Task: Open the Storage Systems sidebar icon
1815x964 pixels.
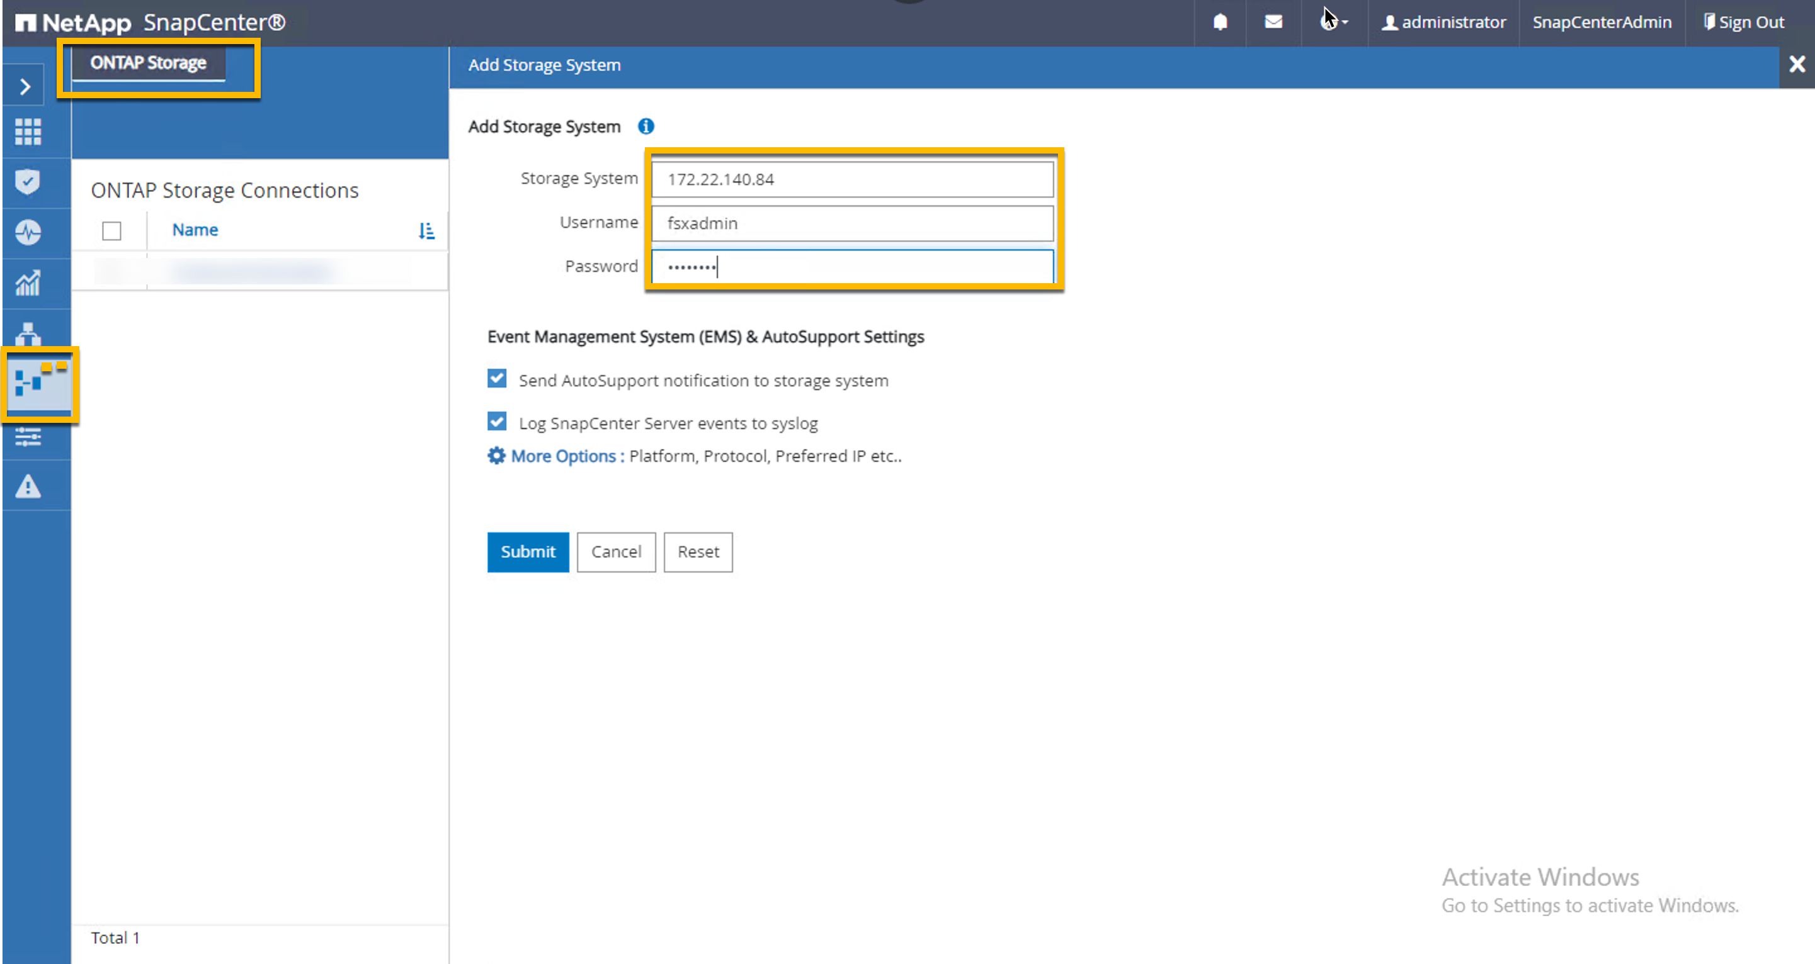Action: [x=39, y=384]
